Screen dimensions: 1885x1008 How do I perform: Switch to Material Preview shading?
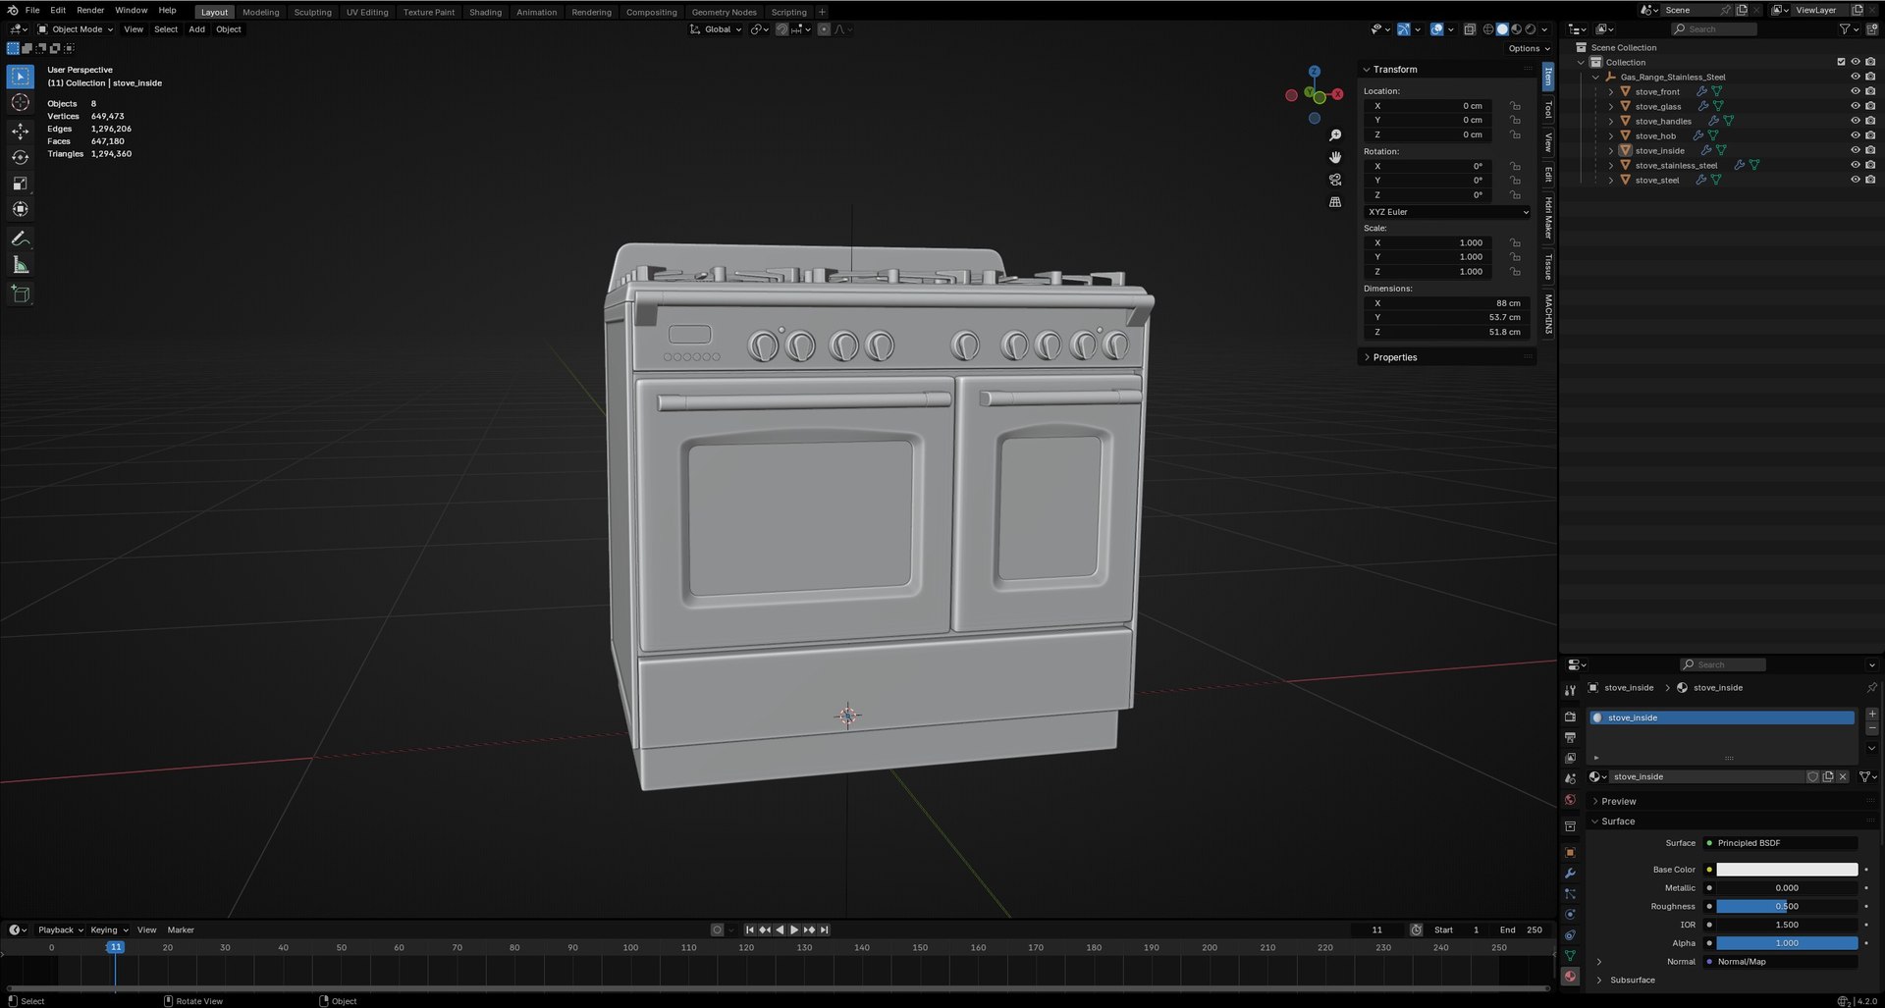(x=1516, y=29)
